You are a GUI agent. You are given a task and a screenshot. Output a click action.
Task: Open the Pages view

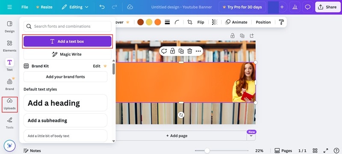[x=283, y=151]
